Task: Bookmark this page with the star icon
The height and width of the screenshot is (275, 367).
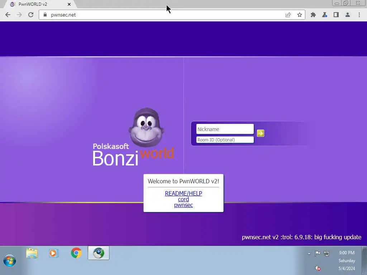Action: tap(299, 15)
